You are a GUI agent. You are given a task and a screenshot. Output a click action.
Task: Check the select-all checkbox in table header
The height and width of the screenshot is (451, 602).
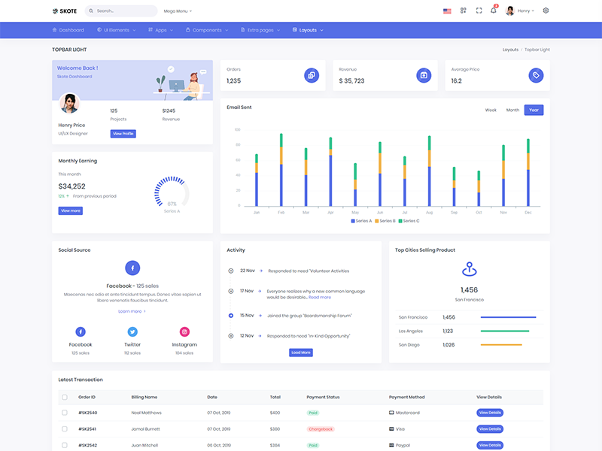[65, 397]
